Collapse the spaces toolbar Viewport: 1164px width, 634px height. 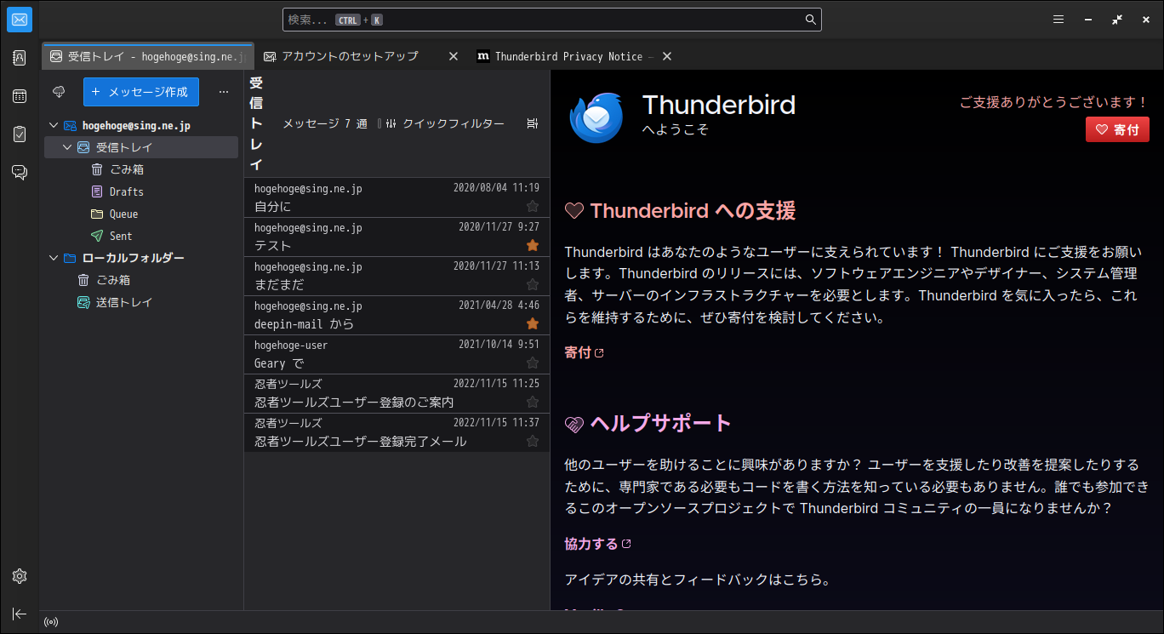[20, 614]
